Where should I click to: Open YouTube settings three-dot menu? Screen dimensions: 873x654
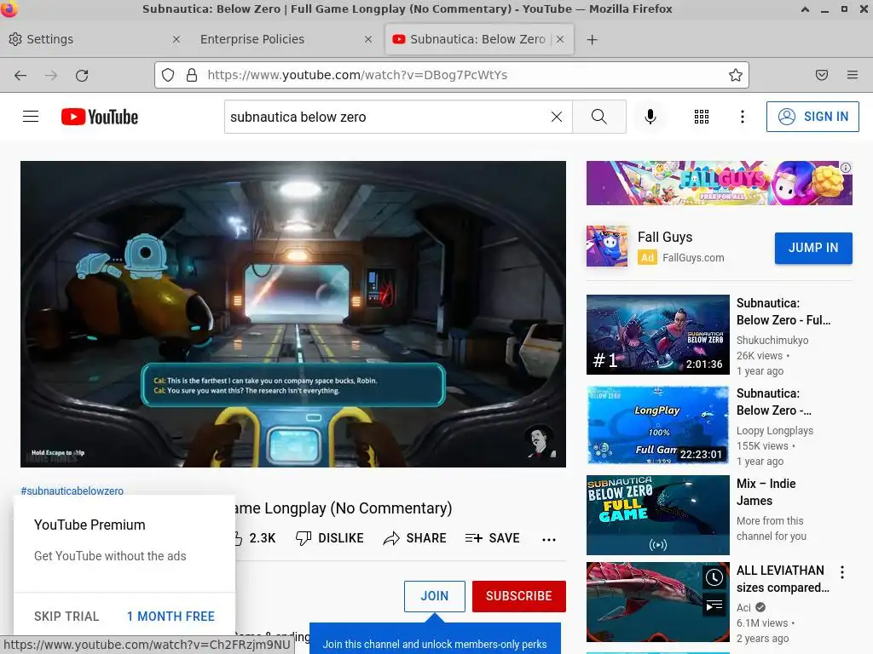pos(743,117)
